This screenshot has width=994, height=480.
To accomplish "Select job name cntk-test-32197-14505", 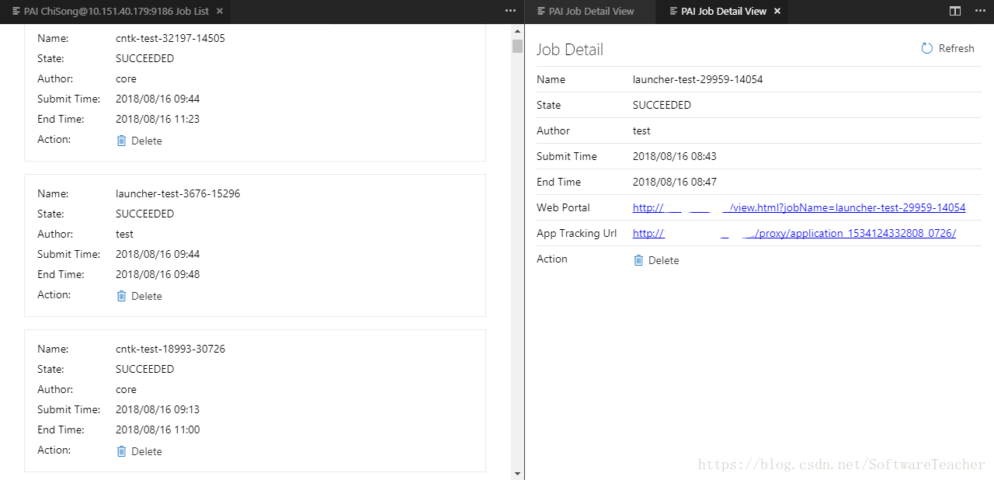I will (170, 38).
